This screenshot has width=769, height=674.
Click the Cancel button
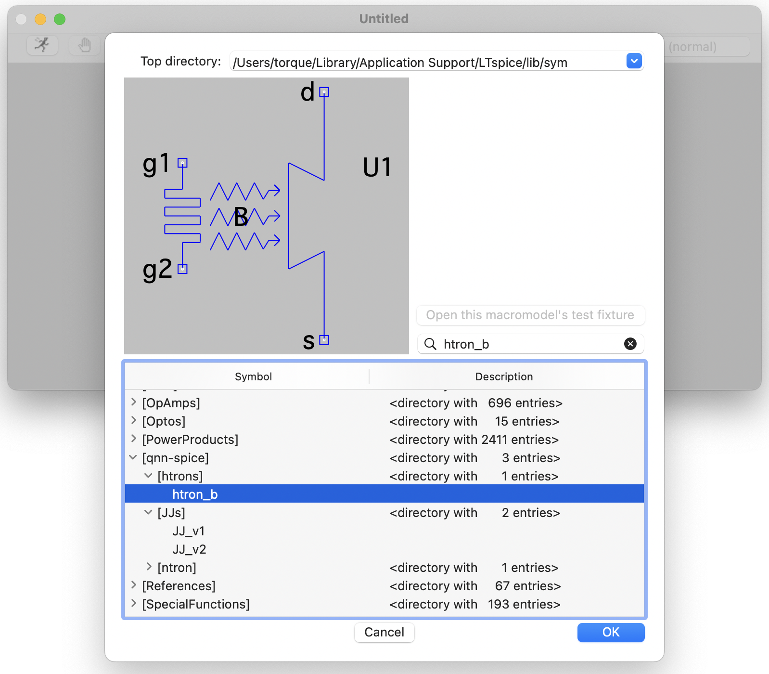[384, 632]
